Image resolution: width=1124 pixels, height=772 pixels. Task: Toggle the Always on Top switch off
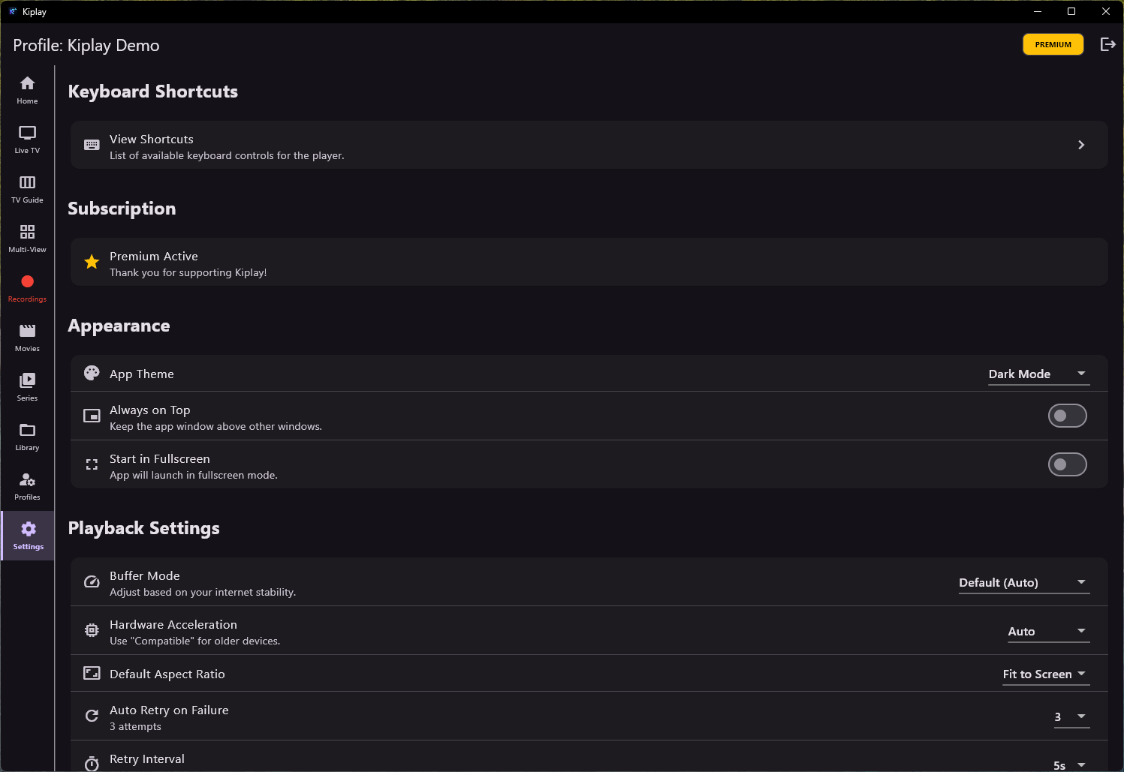pyautogui.click(x=1067, y=415)
